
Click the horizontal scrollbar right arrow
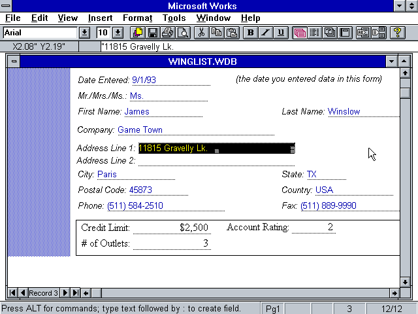(394, 293)
